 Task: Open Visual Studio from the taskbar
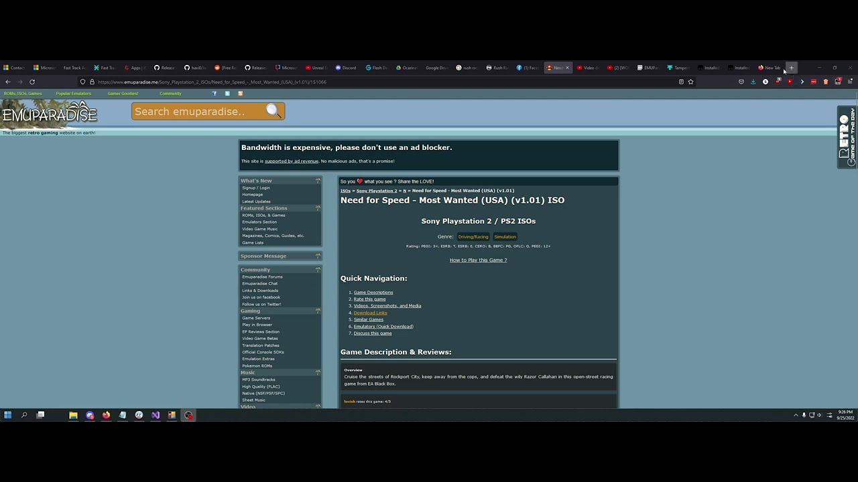point(156,415)
